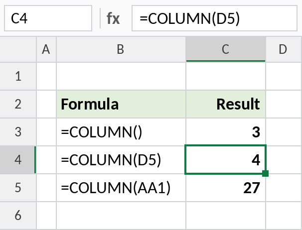Click the fx insert function icon
Viewport: 302px width, 230px height.
(113, 18)
